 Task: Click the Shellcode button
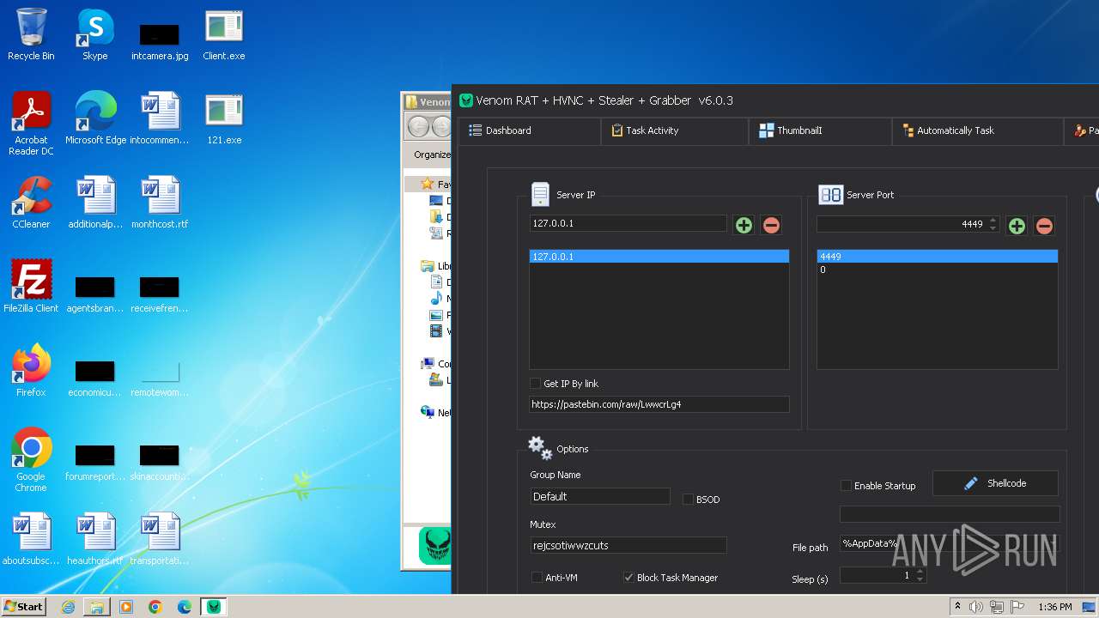[x=995, y=483]
